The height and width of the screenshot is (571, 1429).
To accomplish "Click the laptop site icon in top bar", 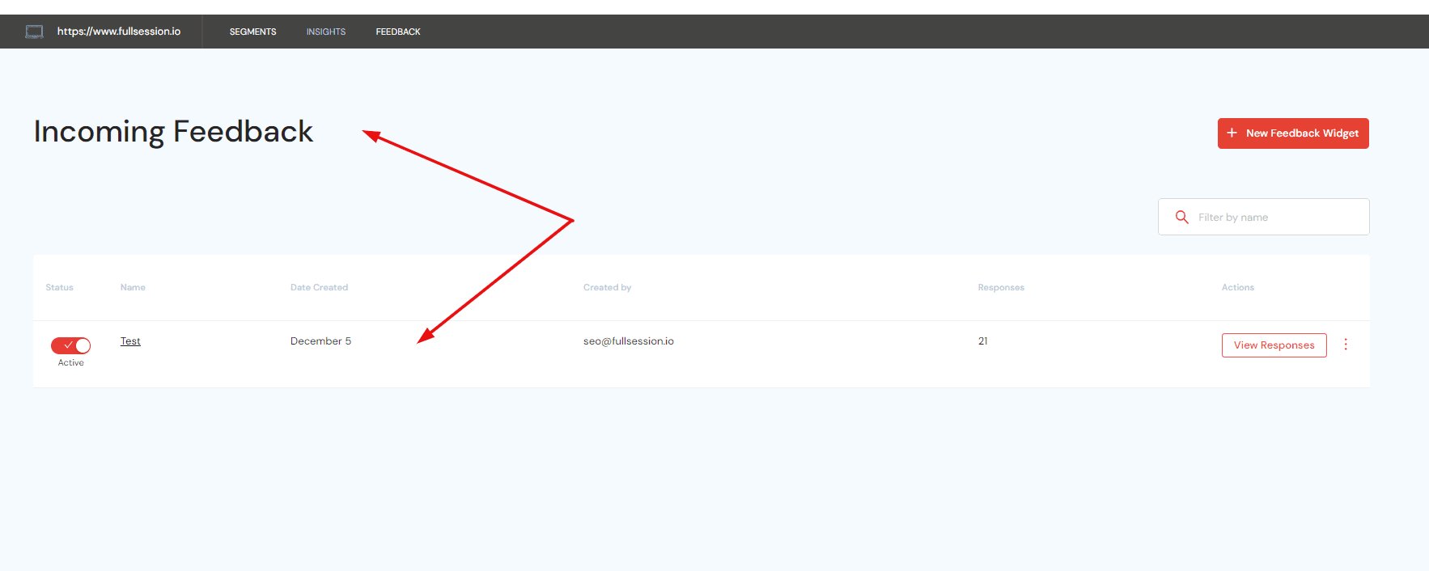I will pyautogui.click(x=34, y=32).
